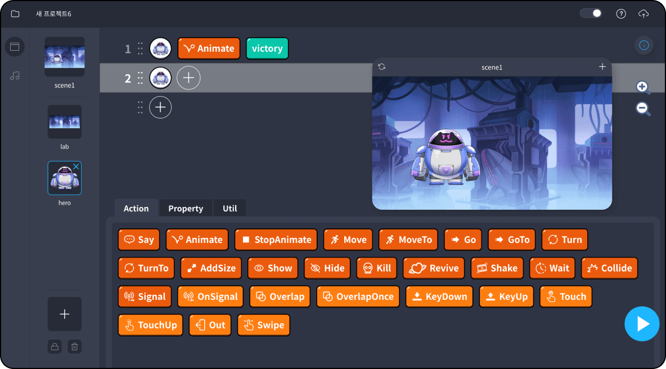Select the Go block
Image resolution: width=666 pixels, height=369 pixels.
click(463, 240)
